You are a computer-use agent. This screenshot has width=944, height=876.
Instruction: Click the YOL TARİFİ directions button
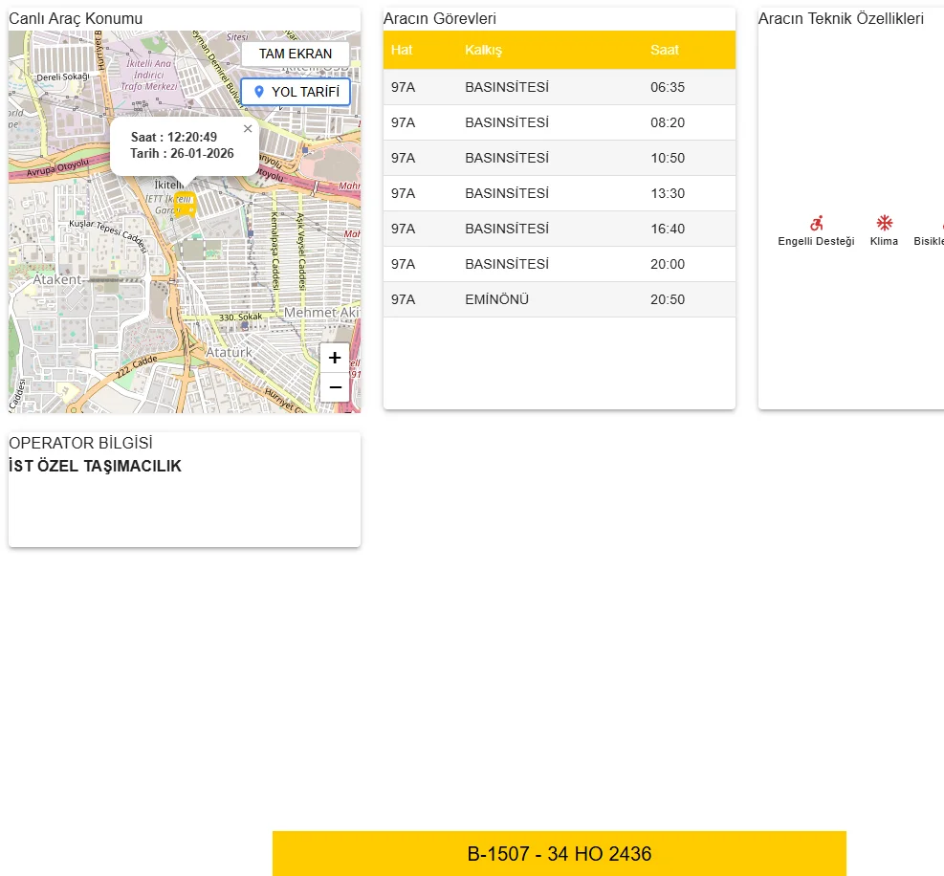296,92
